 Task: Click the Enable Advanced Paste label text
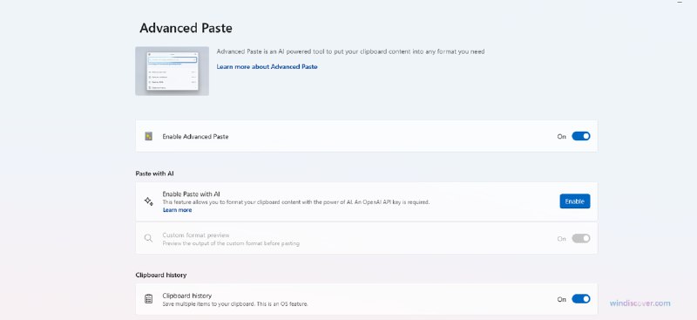pos(195,137)
